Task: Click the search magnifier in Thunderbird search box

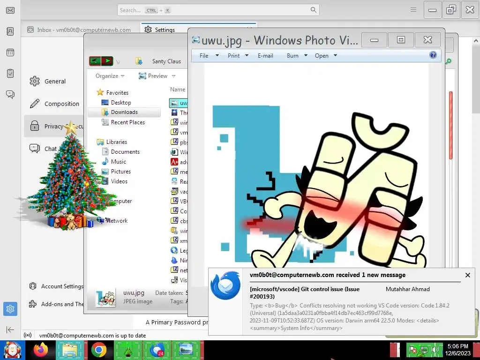Action: [x=313, y=10]
